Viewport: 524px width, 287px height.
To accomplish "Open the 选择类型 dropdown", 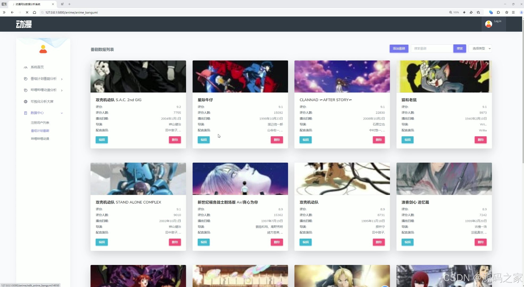I will pos(480,48).
